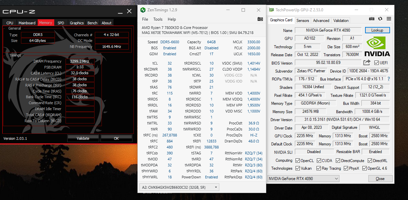Open the Help menu in ZenTimings
Viewport: 408px width, 200px height.
tap(172, 19)
